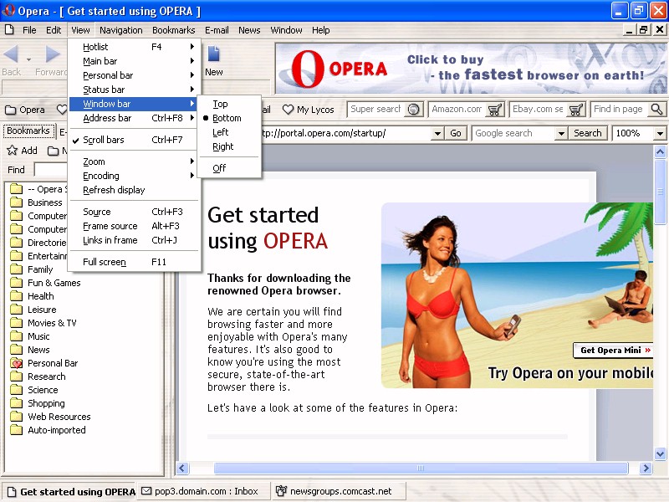Screen dimensions: 669x502
Task: Click the document icon left of File menu
Action: (9, 30)
